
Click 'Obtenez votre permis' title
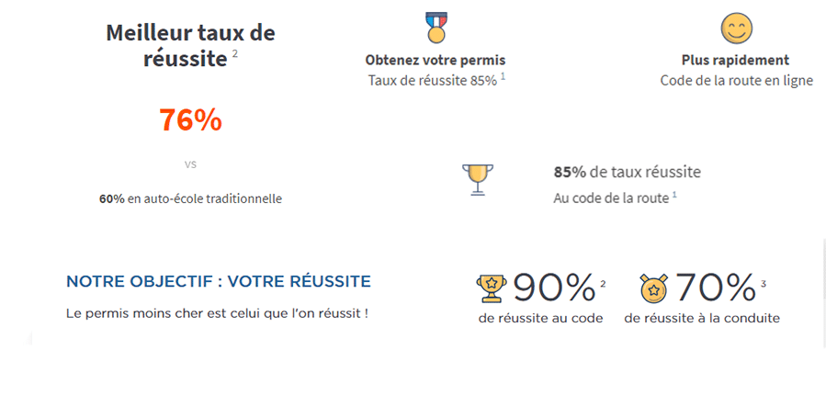point(436,60)
